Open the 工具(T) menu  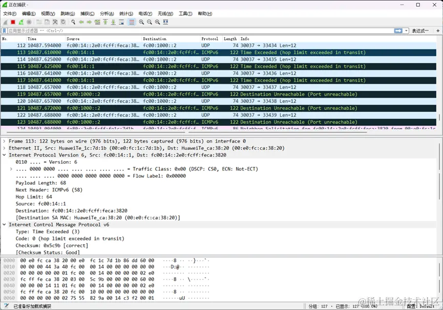pos(185,13)
